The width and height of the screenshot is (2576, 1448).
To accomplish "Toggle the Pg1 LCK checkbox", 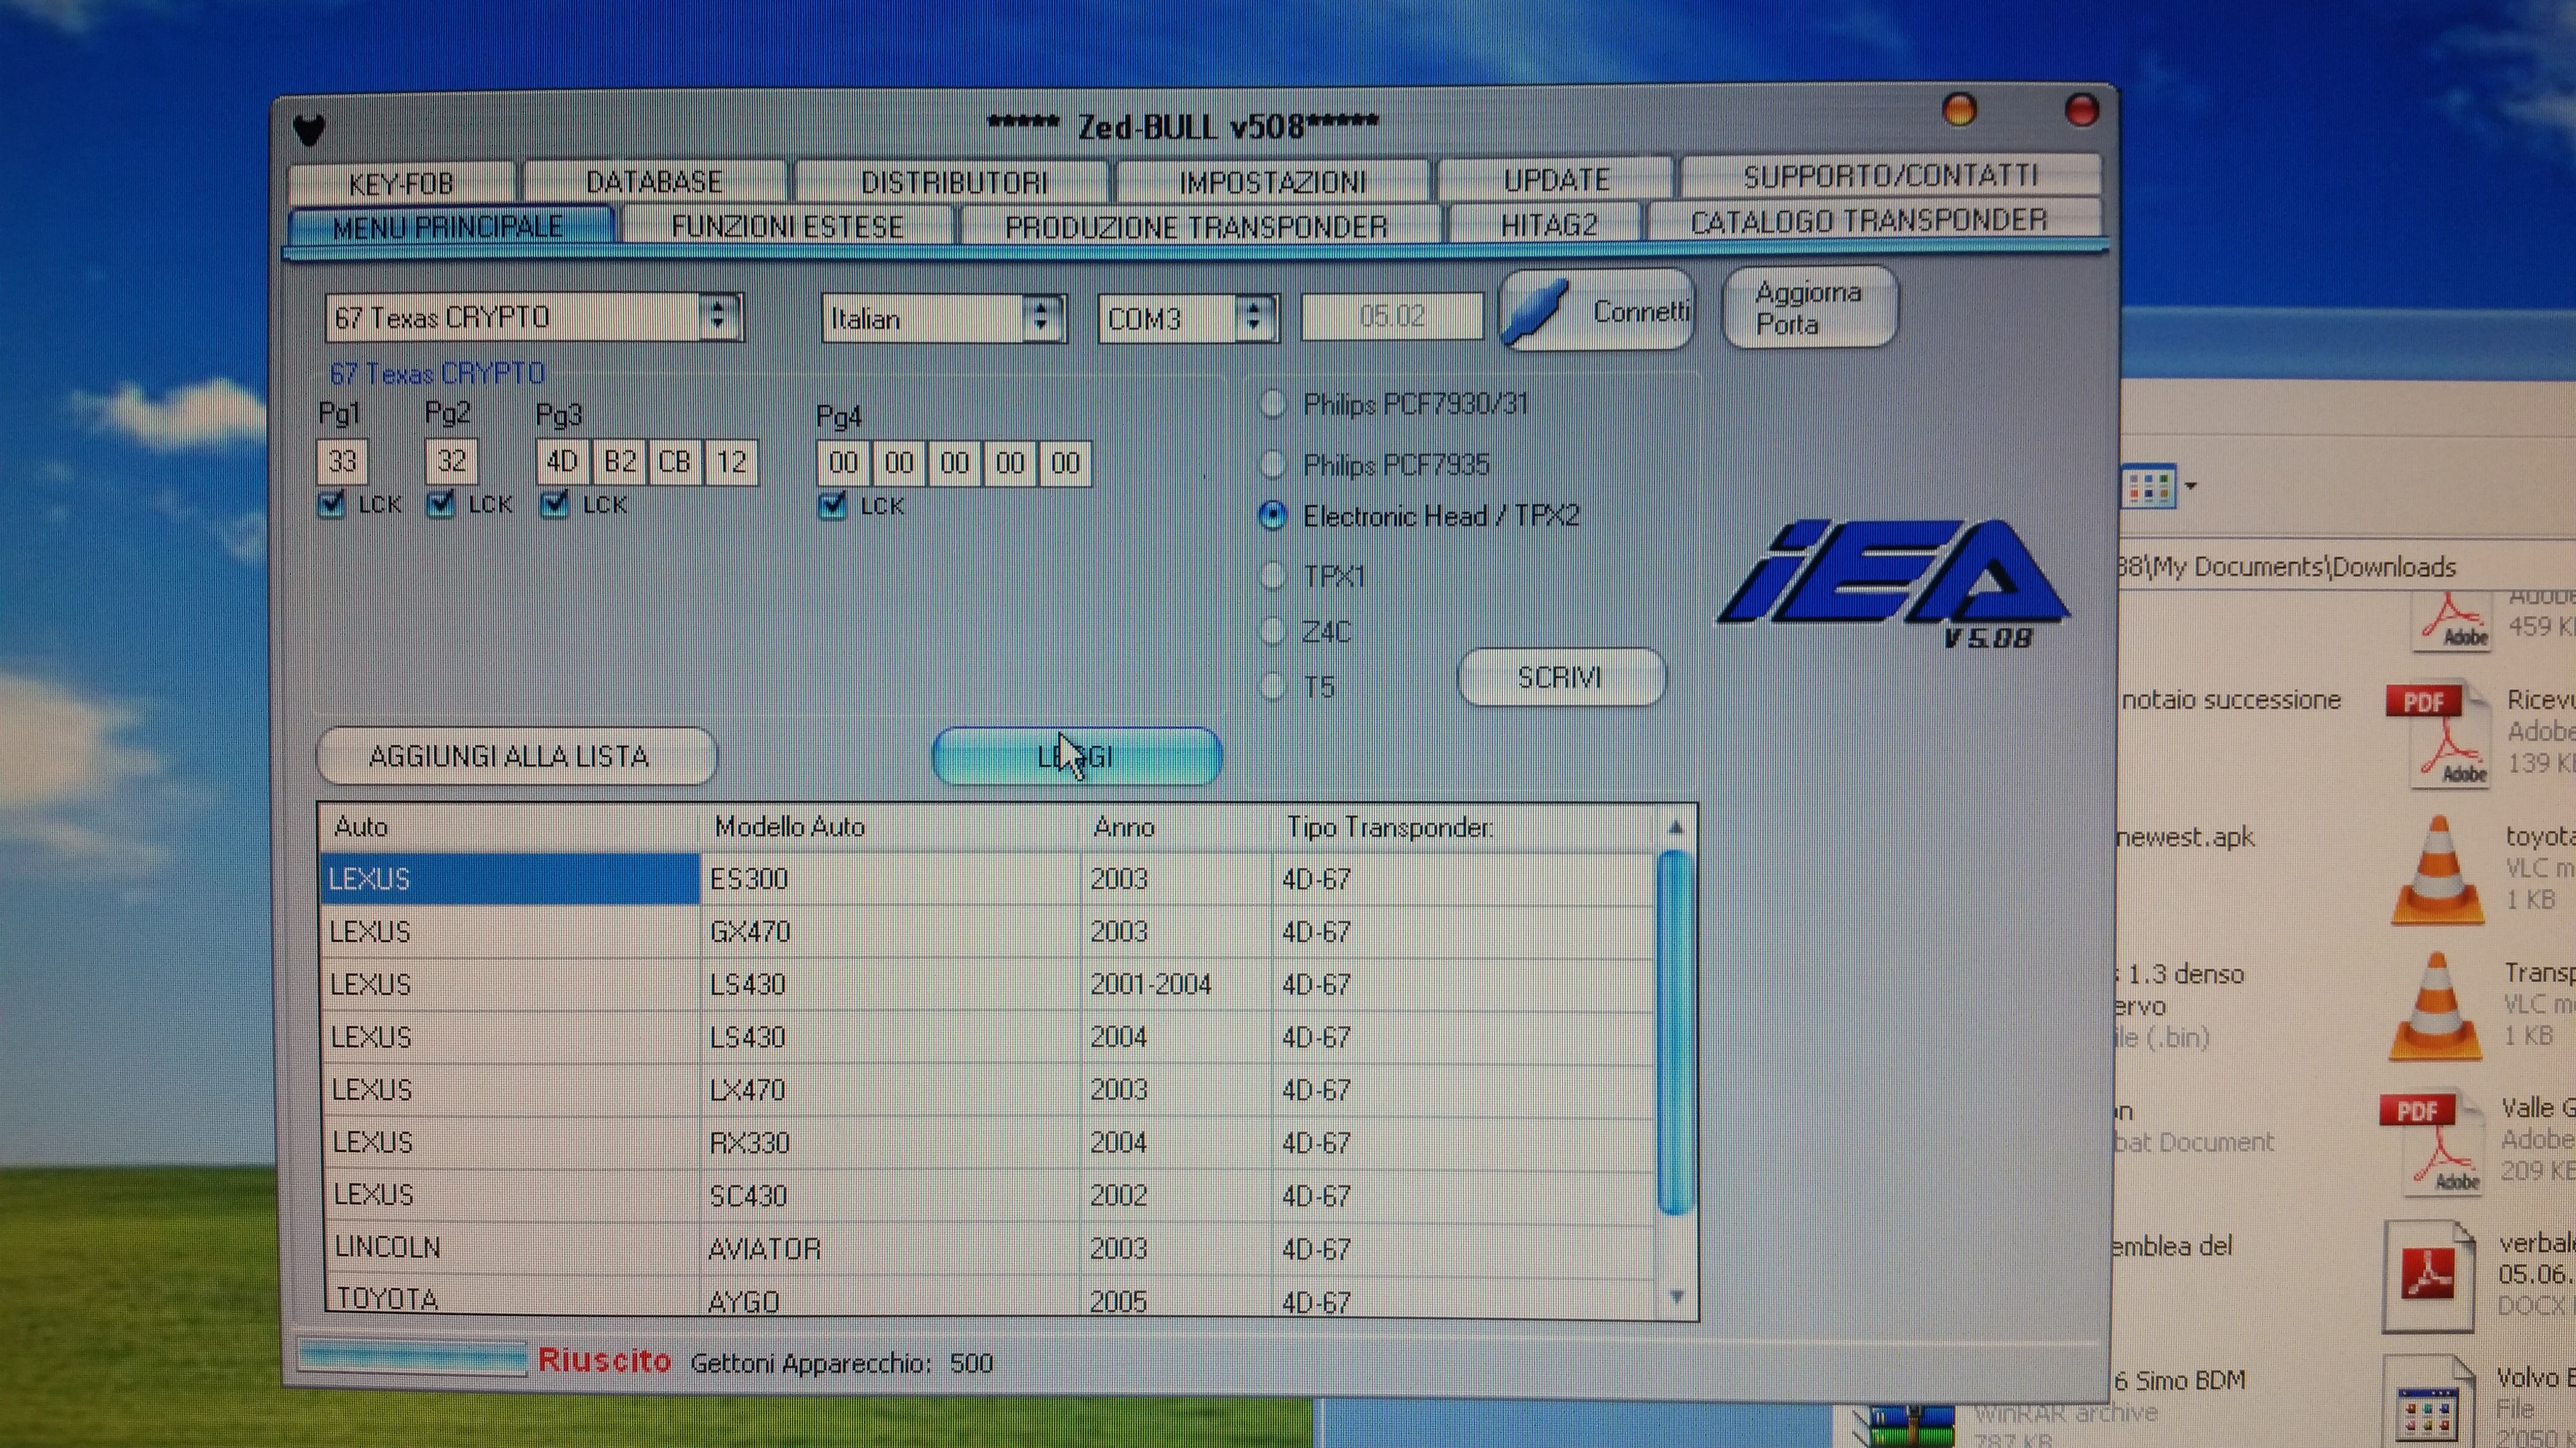I will click(x=331, y=504).
